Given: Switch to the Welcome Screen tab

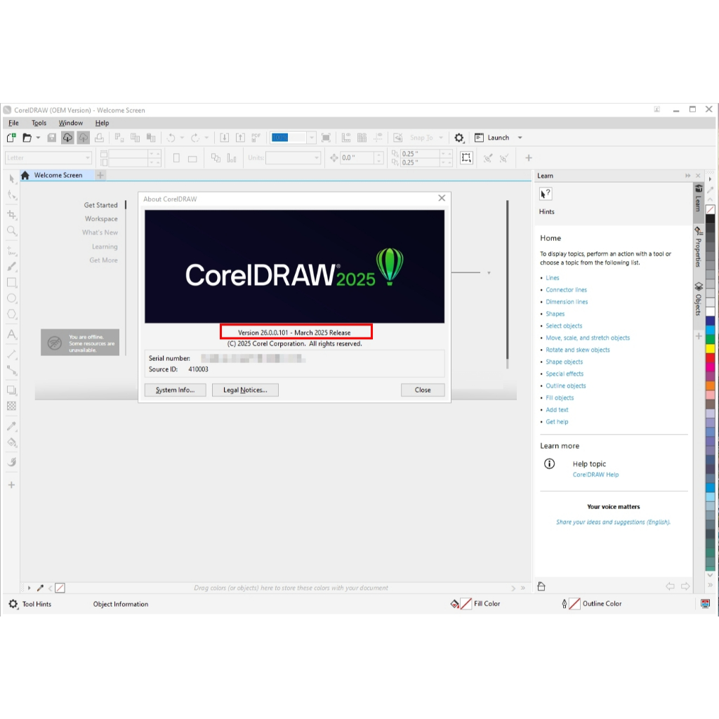Looking at the screenshot, I should (x=58, y=175).
